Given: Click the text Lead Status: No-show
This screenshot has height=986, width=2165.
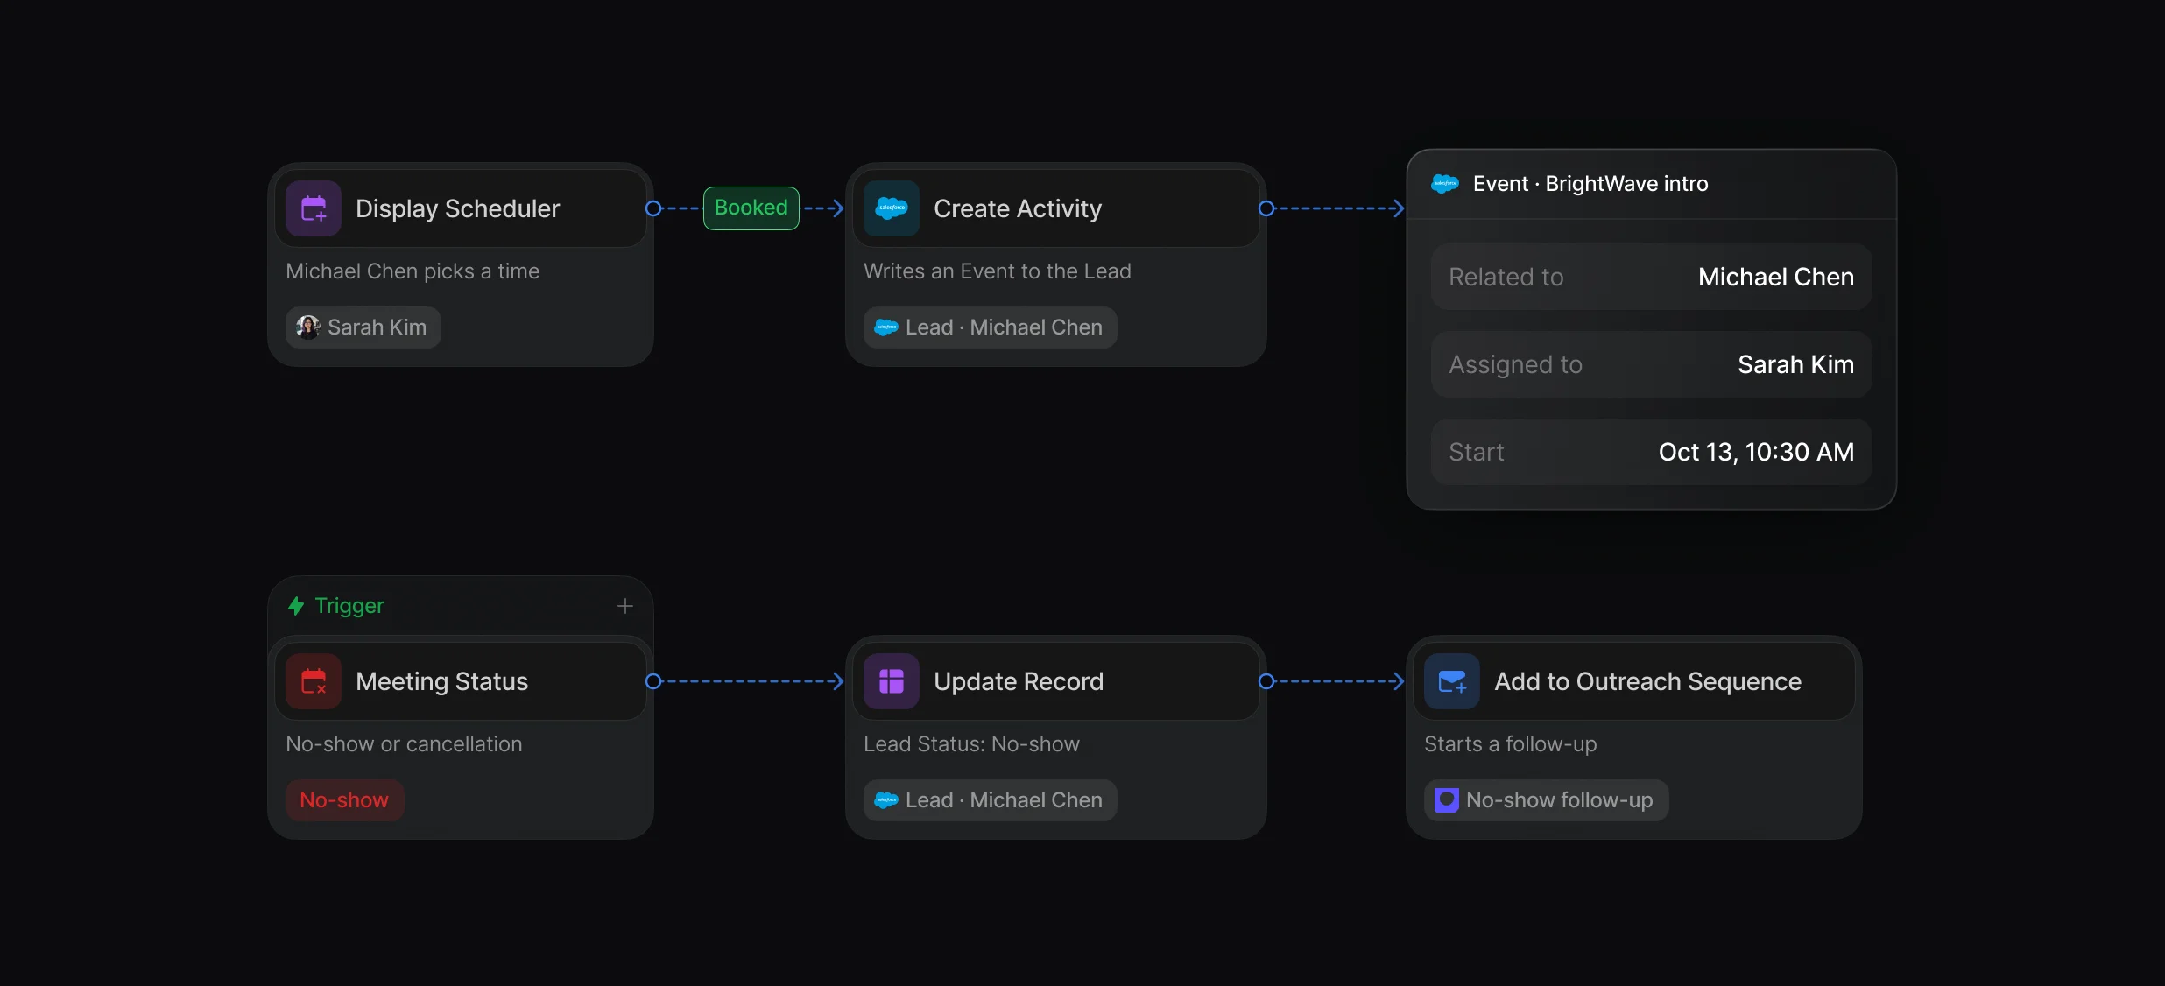Looking at the screenshot, I should click(971, 744).
